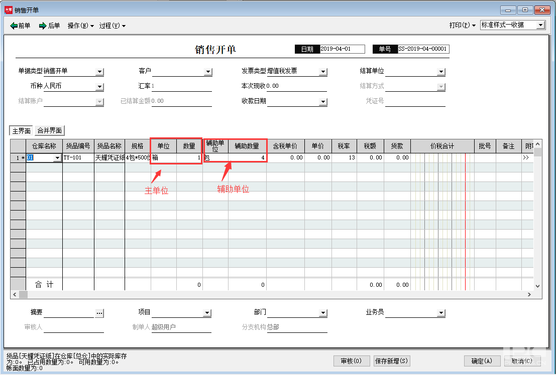Viewport: 556px width, 375px height.
Task: Click the 后单 green forward arrow
Action: pos(43,26)
